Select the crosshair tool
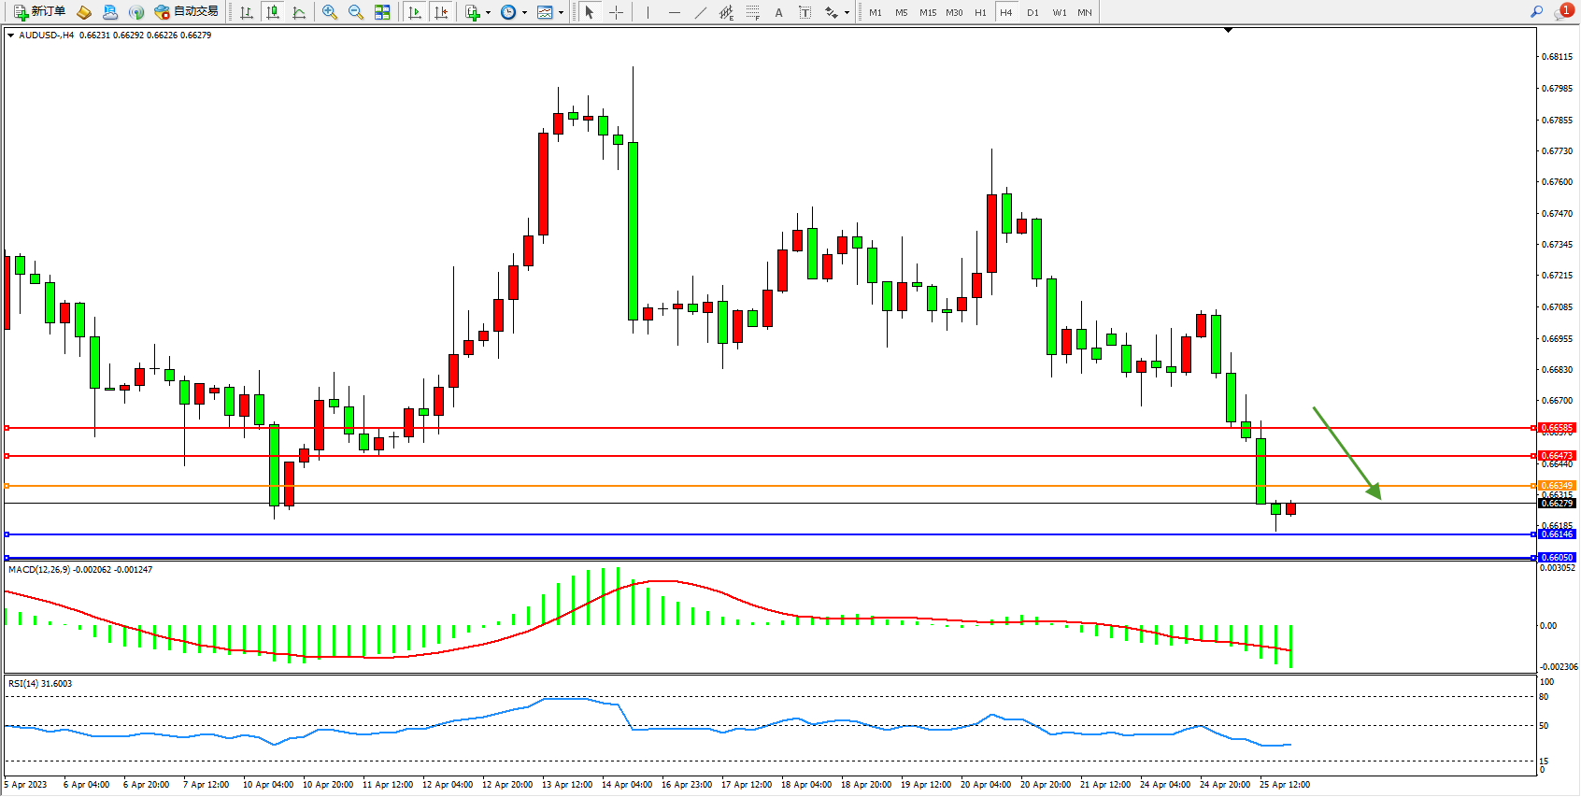 coord(617,12)
